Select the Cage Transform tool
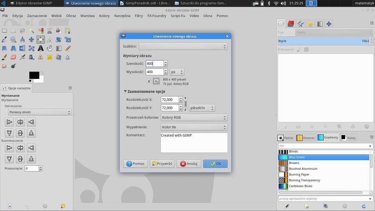 (x=31, y=48)
